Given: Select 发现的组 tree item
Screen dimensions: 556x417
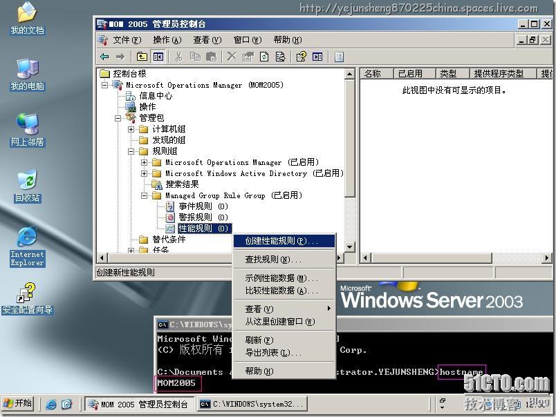Looking at the screenshot, I should point(169,140).
